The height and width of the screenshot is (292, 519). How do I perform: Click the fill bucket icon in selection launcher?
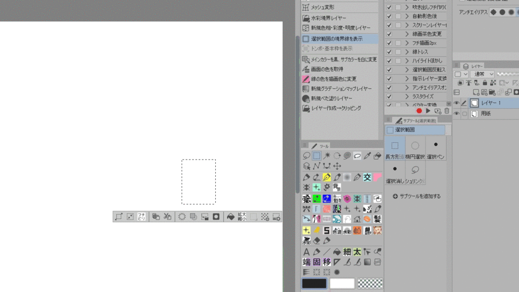pyautogui.click(x=231, y=216)
